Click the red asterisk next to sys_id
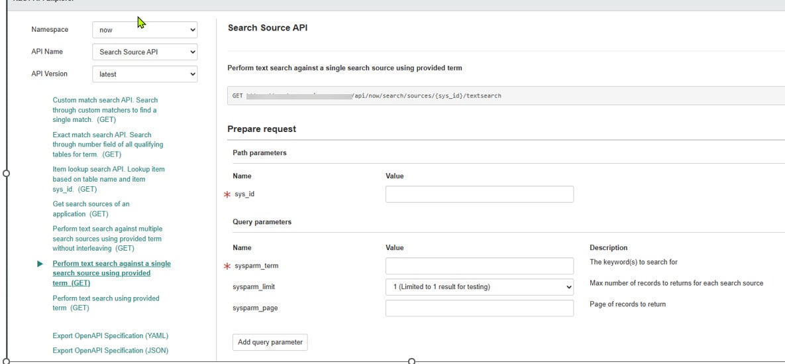Screen dimensions: 785x364 (x=227, y=194)
